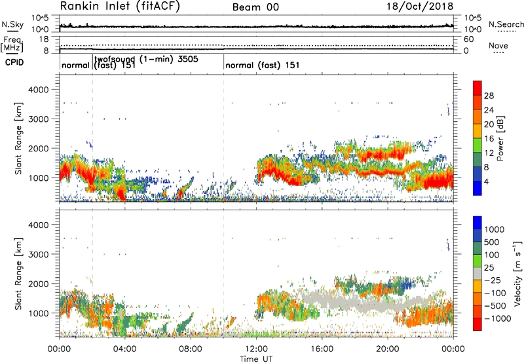Click the 'Nave' legend label
This screenshot has height=363, width=524.
(x=498, y=45)
